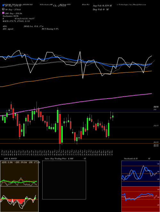Image resolution: width=160 pixels, height=212 pixels.
Task: Click the 272.77 price level label
Action: click(156, 126)
